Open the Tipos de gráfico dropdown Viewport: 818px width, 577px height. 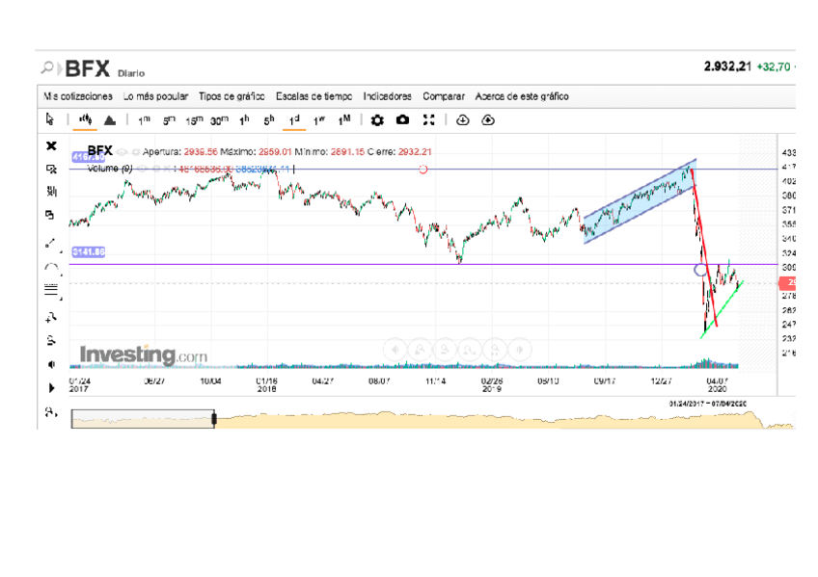click(x=232, y=96)
